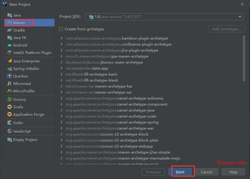
Task: Expand the maven-archetype-sar node
Action: coord(61,92)
